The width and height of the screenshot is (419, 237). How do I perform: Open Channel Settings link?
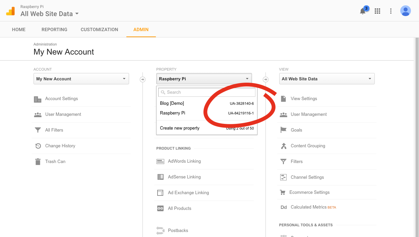pos(307,177)
